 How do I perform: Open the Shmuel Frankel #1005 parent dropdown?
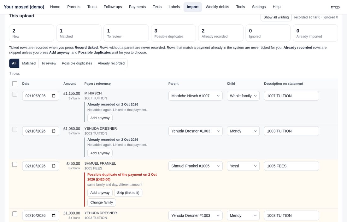[x=195, y=166]
